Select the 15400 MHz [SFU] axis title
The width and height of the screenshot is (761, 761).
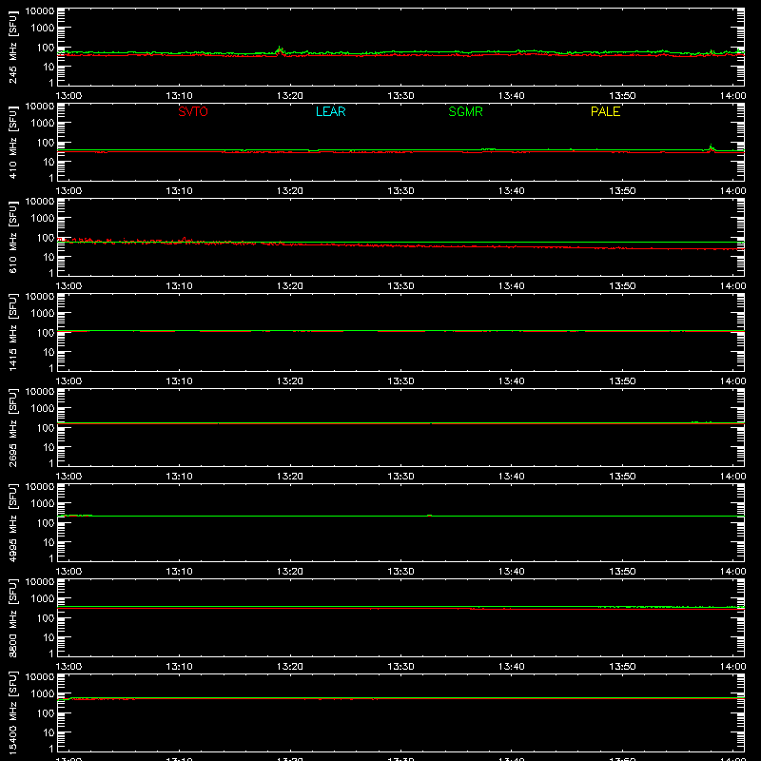pyautogui.click(x=12, y=712)
